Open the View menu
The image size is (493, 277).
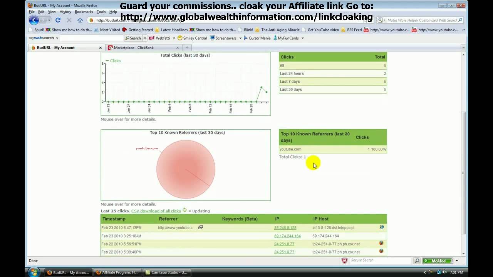click(x=52, y=12)
